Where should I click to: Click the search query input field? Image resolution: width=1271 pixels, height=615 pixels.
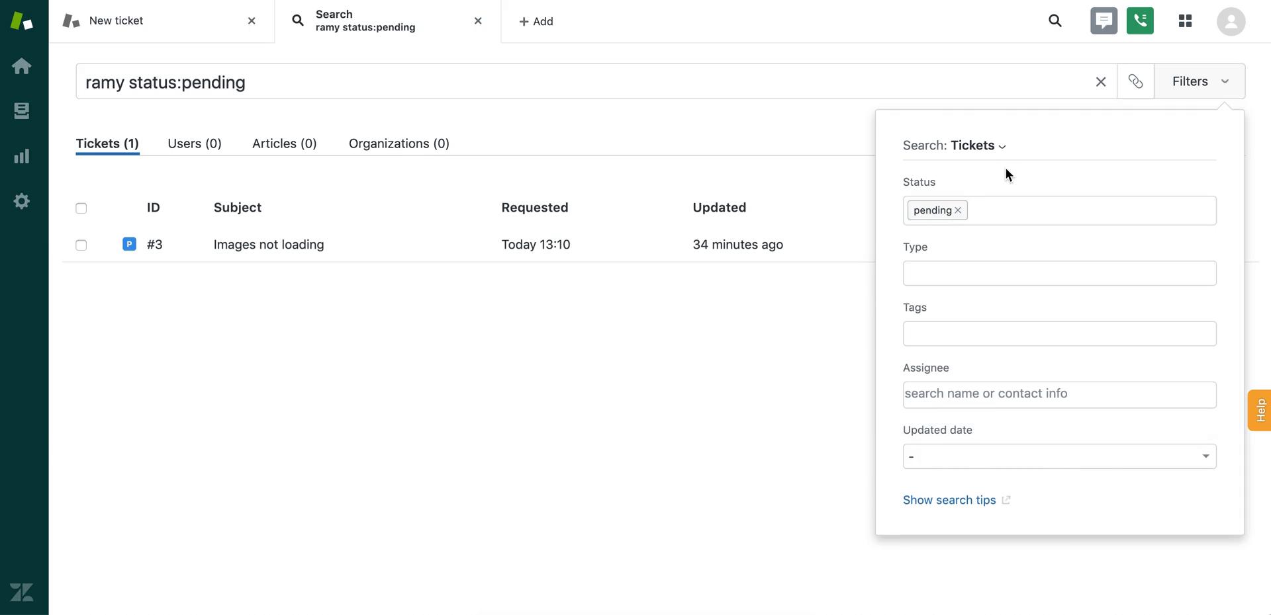[x=583, y=81]
